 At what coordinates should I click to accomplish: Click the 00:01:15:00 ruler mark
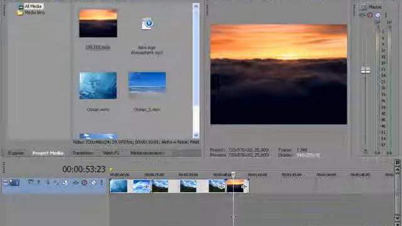[x=291, y=175]
